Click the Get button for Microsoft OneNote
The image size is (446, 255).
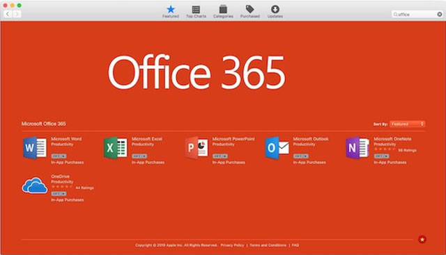pyautogui.click(x=381, y=156)
